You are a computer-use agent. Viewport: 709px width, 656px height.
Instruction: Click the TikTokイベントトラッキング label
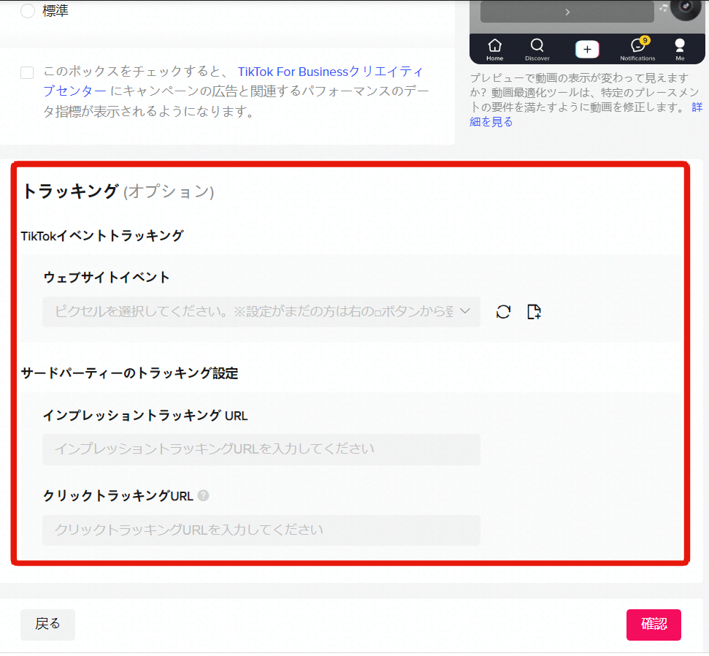coord(102,236)
